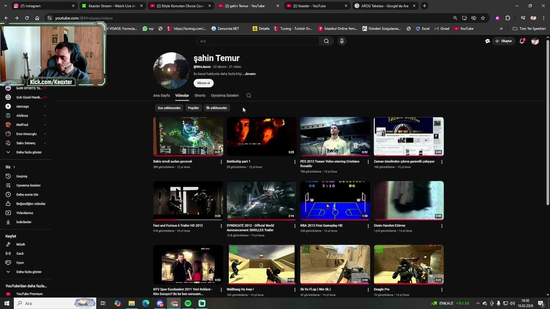Open options menu for SYNDICATE 2012 video

(295, 226)
